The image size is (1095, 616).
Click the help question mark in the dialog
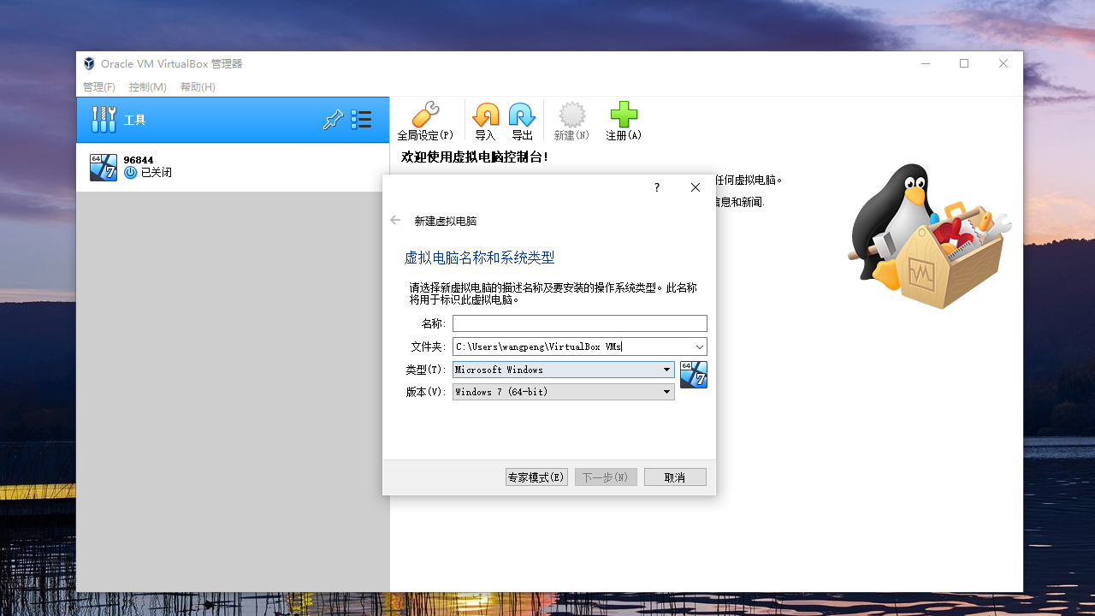[x=656, y=187]
